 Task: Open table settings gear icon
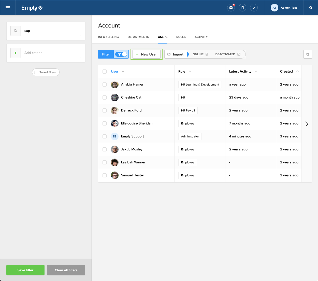[x=308, y=54]
